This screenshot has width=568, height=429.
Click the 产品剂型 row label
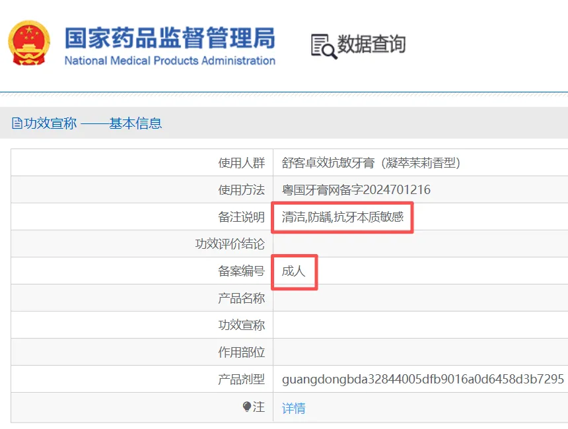tap(242, 379)
